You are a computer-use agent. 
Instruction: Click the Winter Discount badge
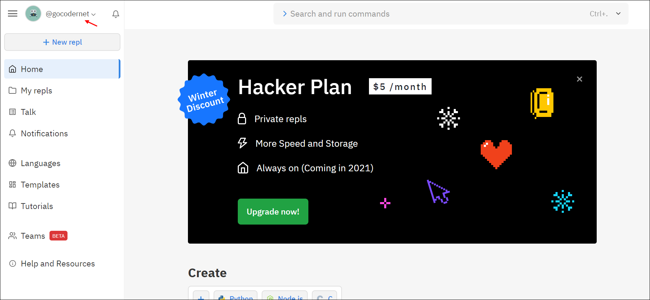pyautogui.click(x=204, y=100)
